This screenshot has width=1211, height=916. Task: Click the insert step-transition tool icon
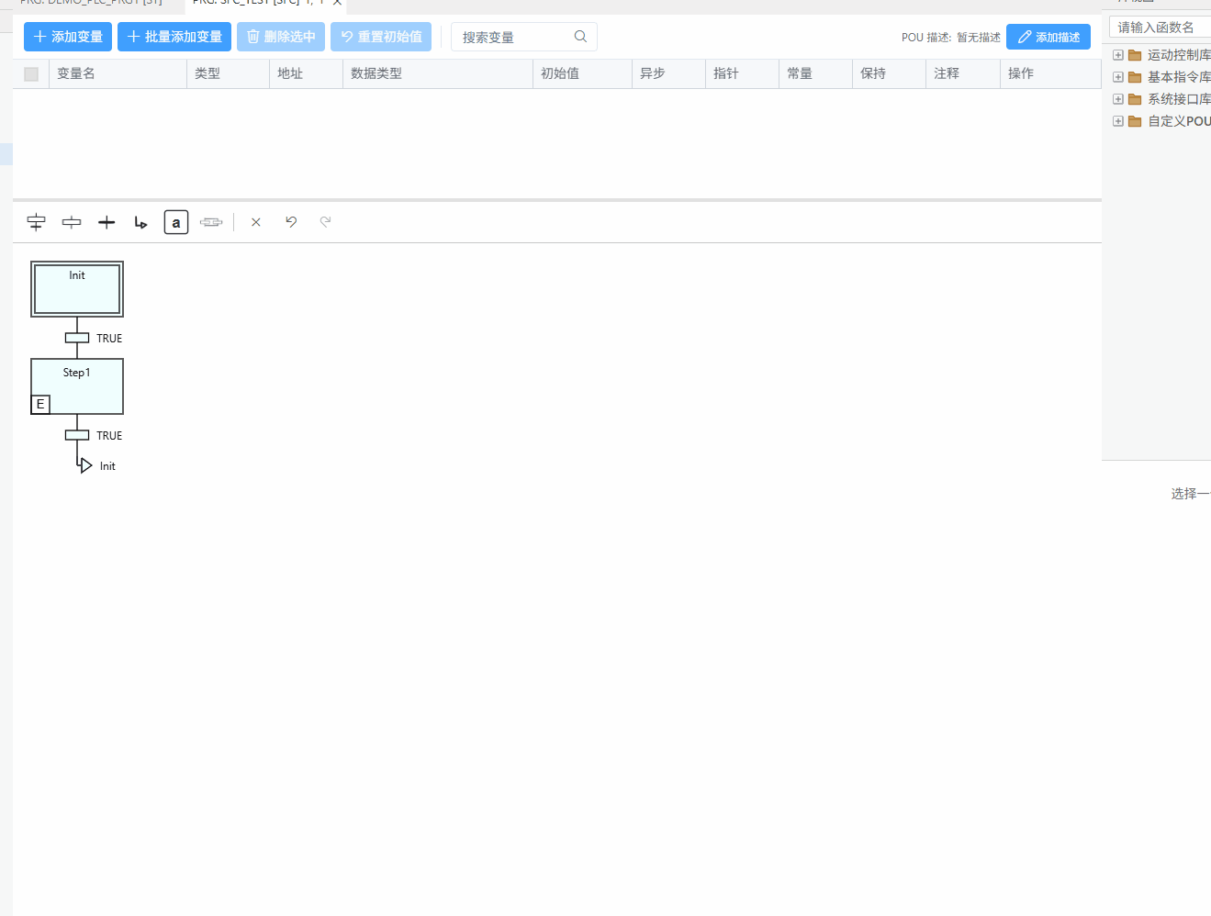(x=36, y=222)
